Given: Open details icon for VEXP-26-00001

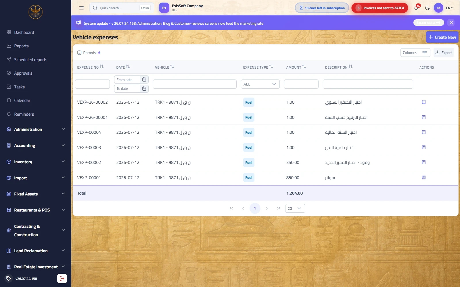Looking at the screenshot, I should pyautogui.click(x=424, y=117).
